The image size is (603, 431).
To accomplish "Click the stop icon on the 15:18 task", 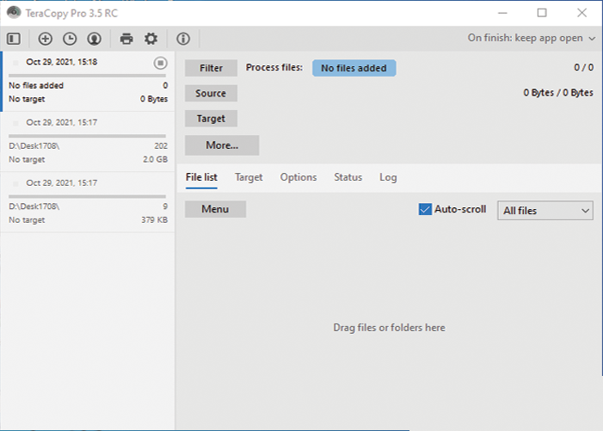I will click(x=160, y=63).
